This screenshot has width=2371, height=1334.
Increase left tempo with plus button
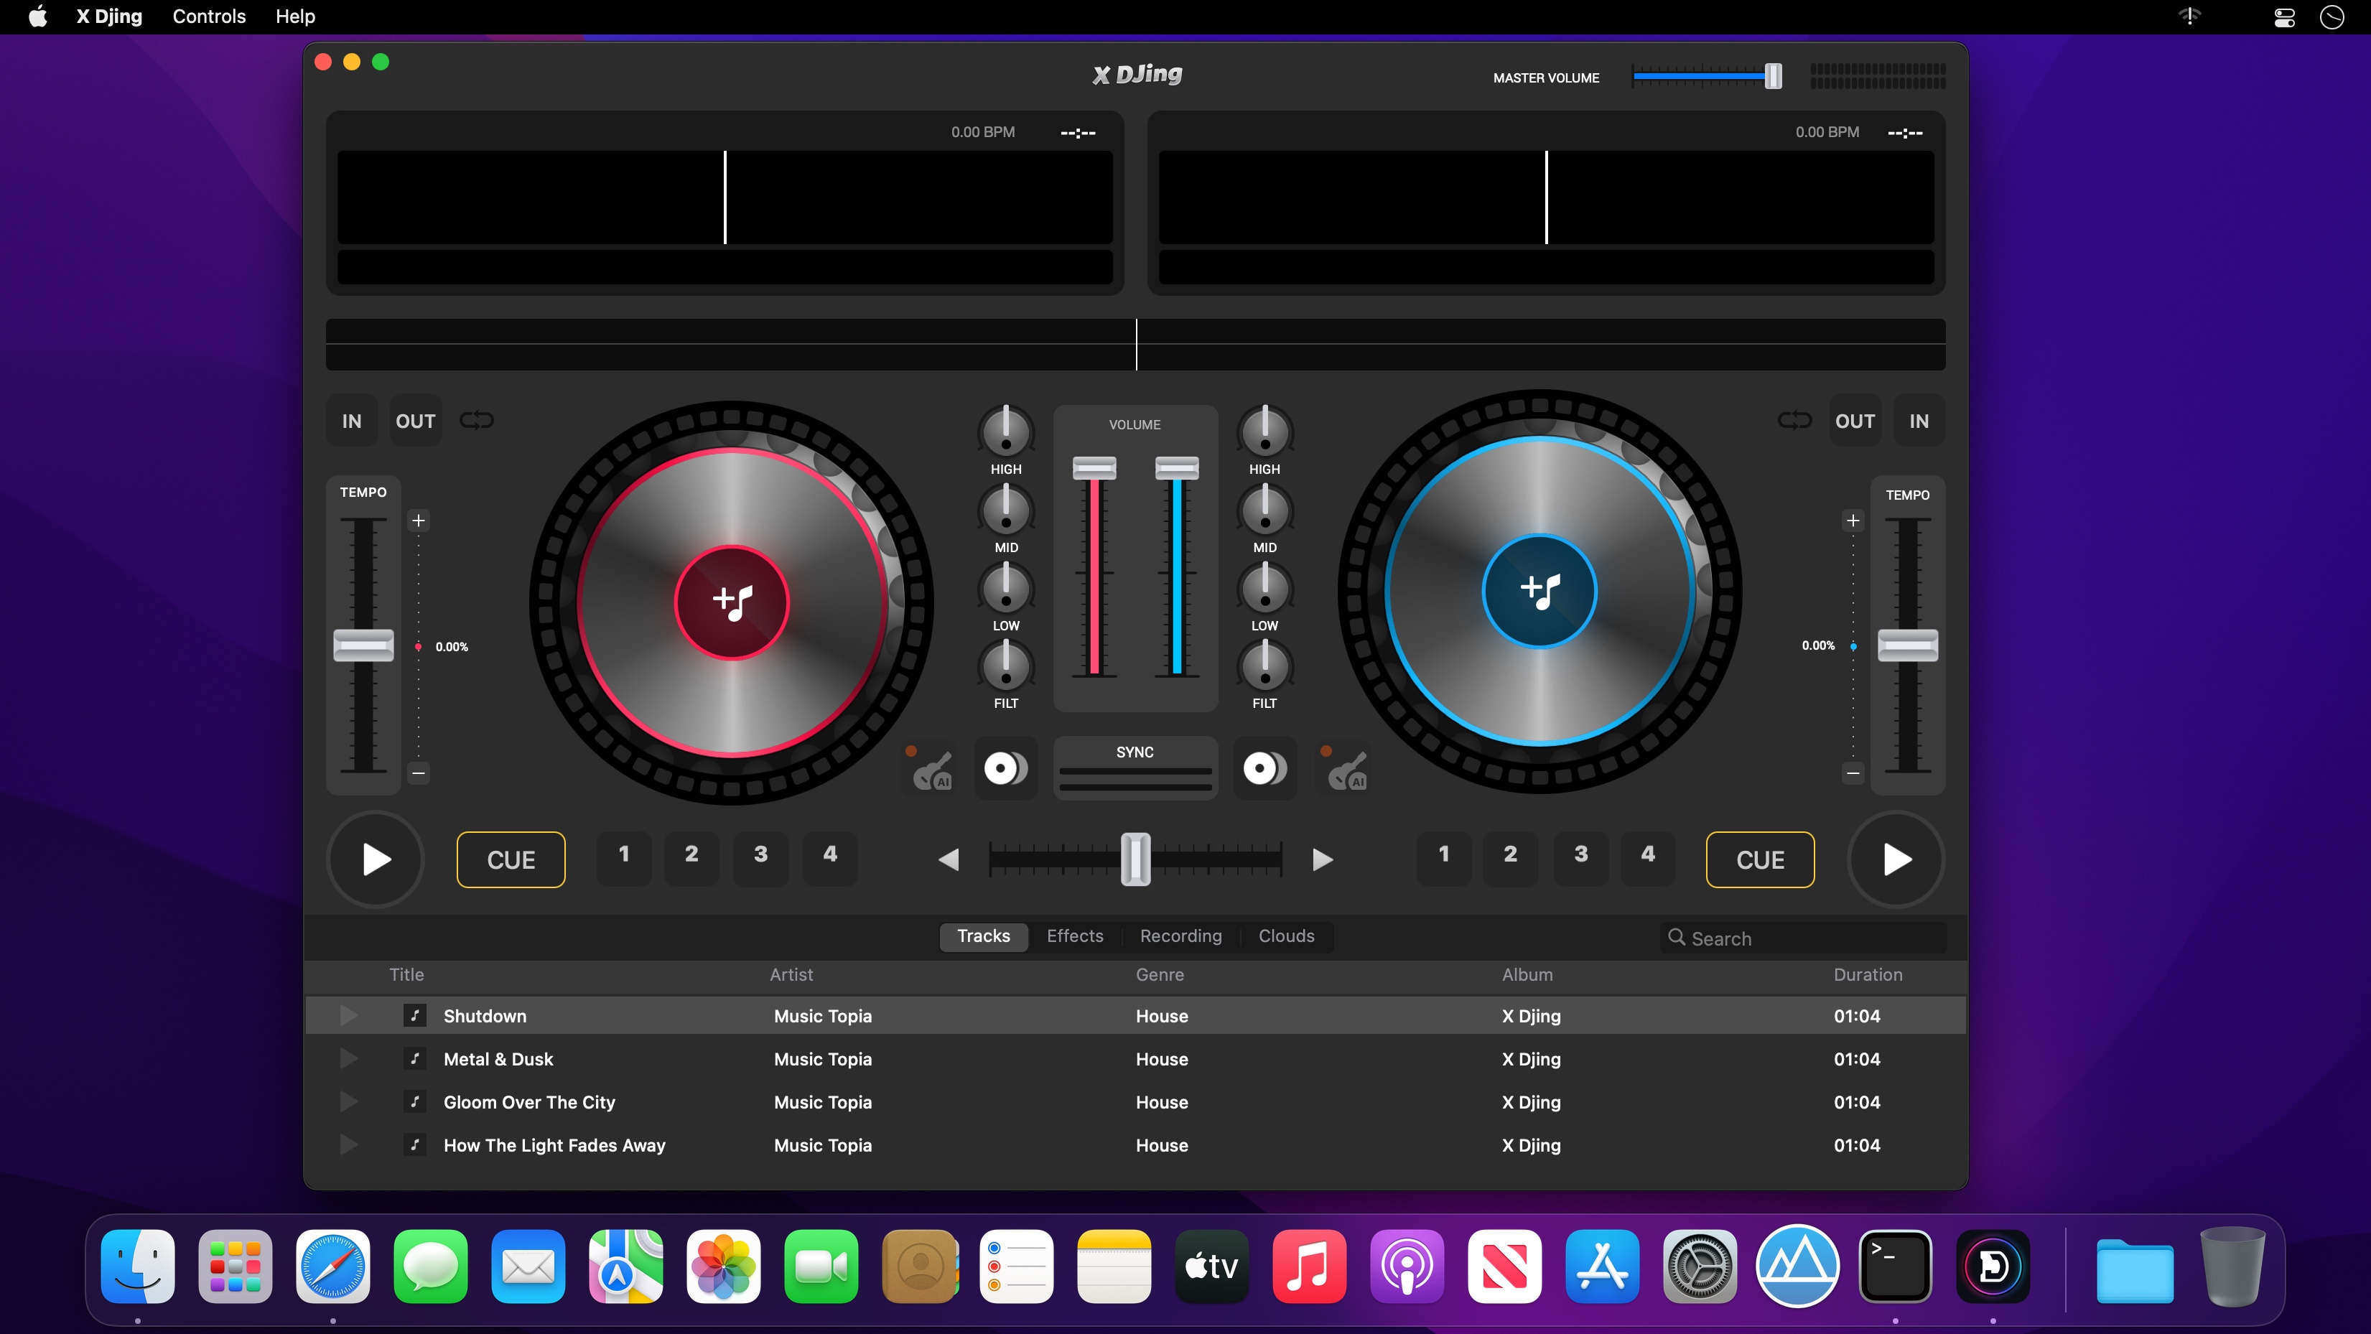[x=419, y=521]
